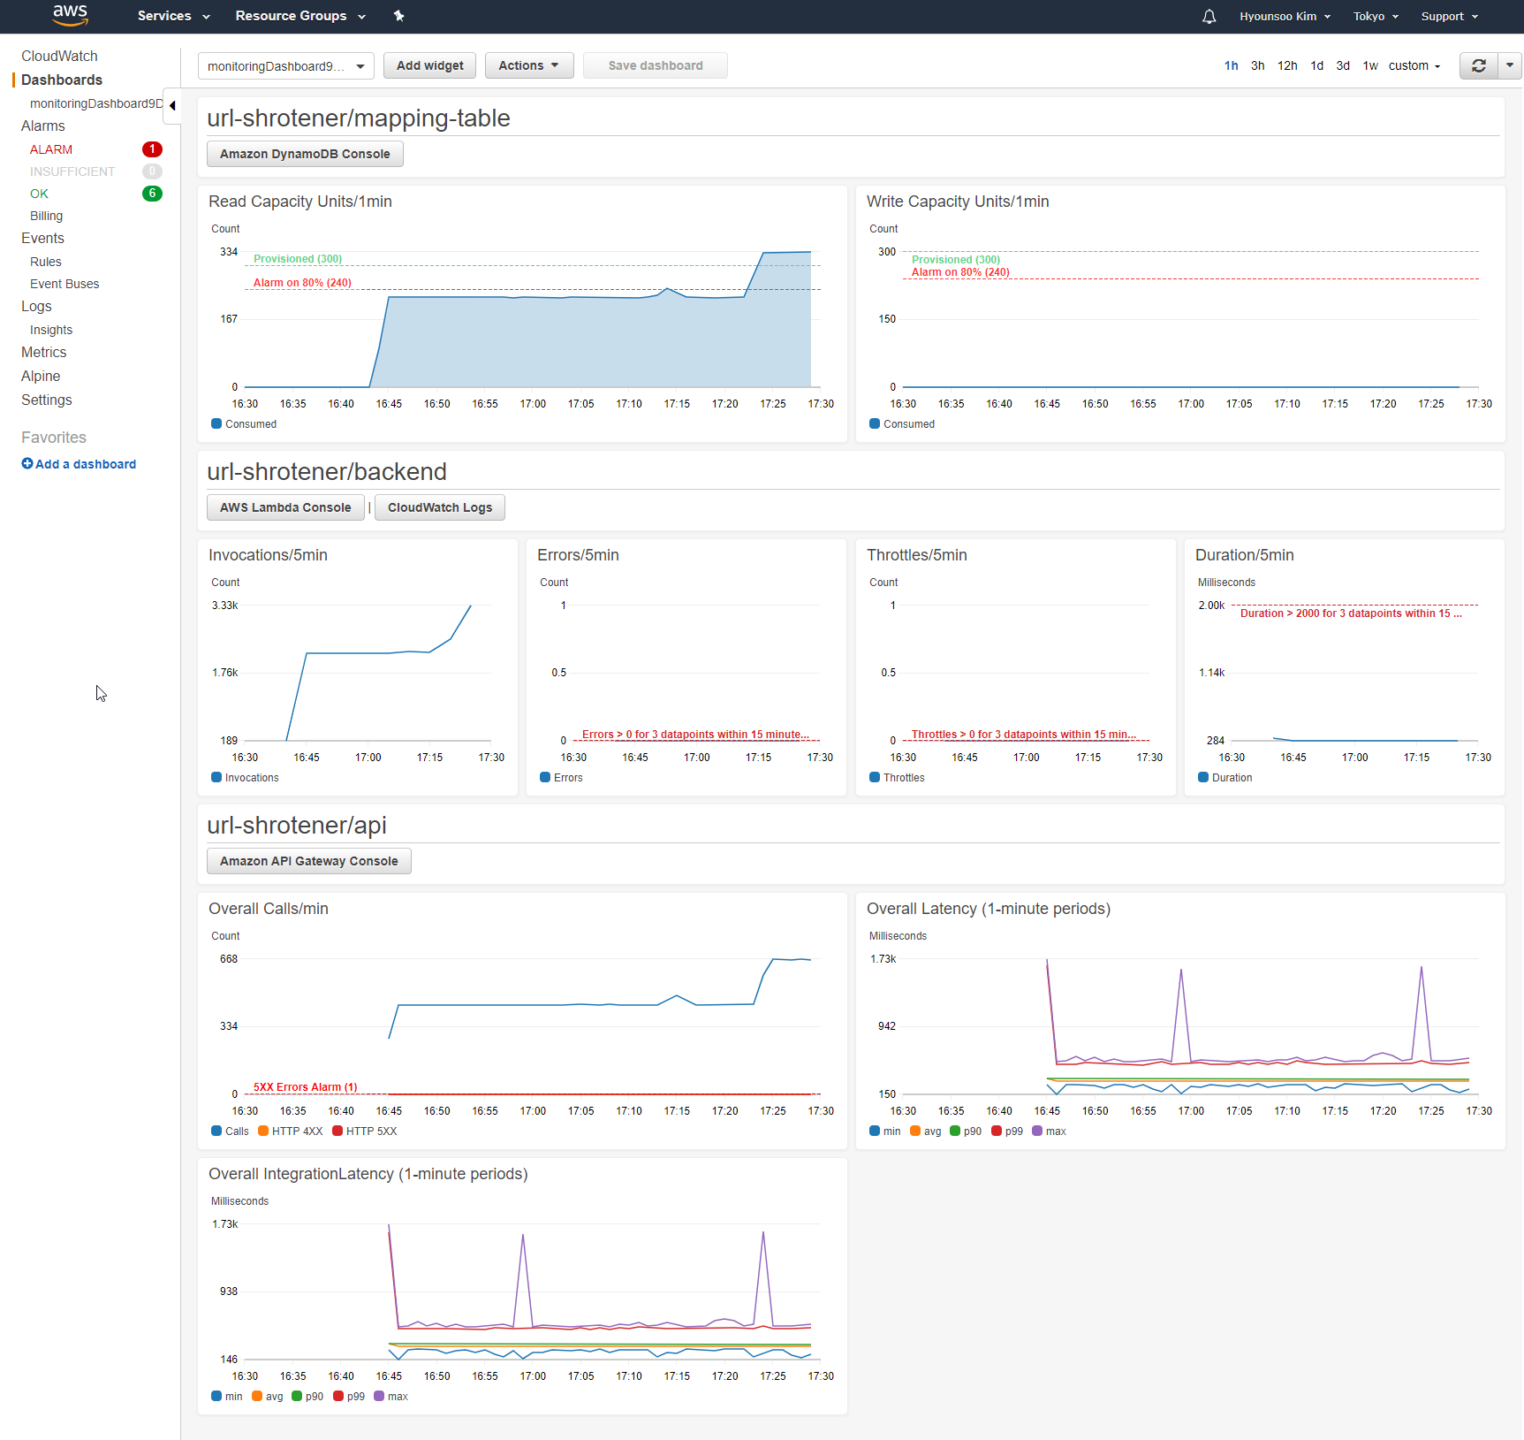The width and height of the screenshot is (1524, 1440).
Task: Toggle the Errors legend swatch
Action: pos(545,777)
